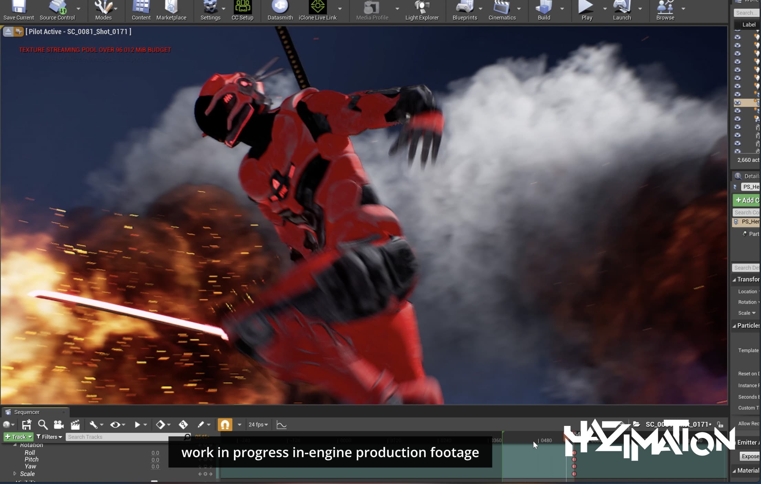Click the Sequencer world globe icon
Viewport: 761px width, 484px height.
(x=6, y=425)
